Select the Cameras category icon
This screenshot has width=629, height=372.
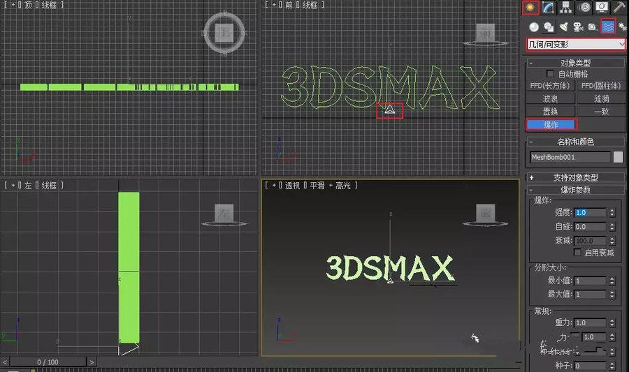[578, 27]
